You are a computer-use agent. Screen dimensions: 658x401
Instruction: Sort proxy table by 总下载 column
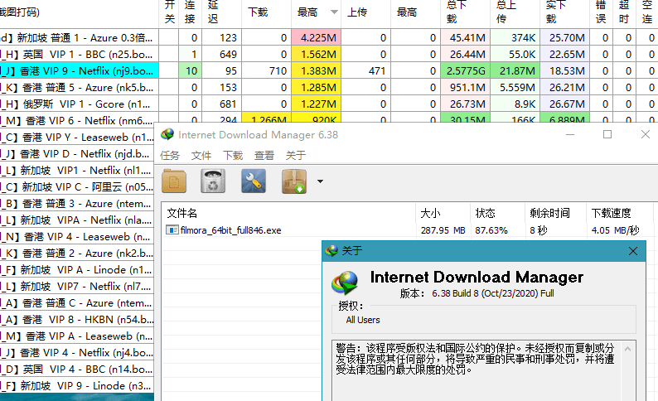(465, 12)
